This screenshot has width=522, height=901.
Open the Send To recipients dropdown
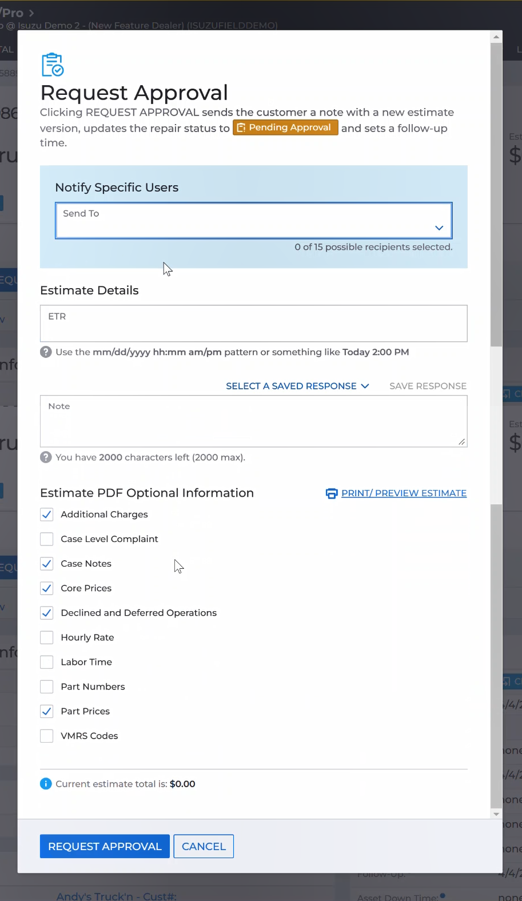pos(246,221)
